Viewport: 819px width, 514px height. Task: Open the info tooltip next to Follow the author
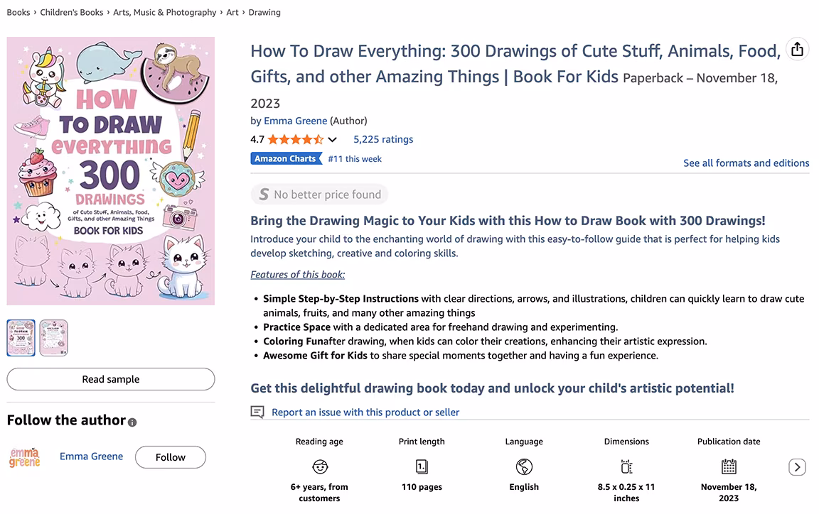pyautogui.click(x=132, y=422)
